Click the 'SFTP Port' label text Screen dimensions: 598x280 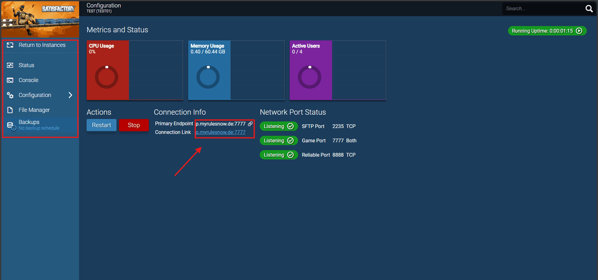[313, 126]
